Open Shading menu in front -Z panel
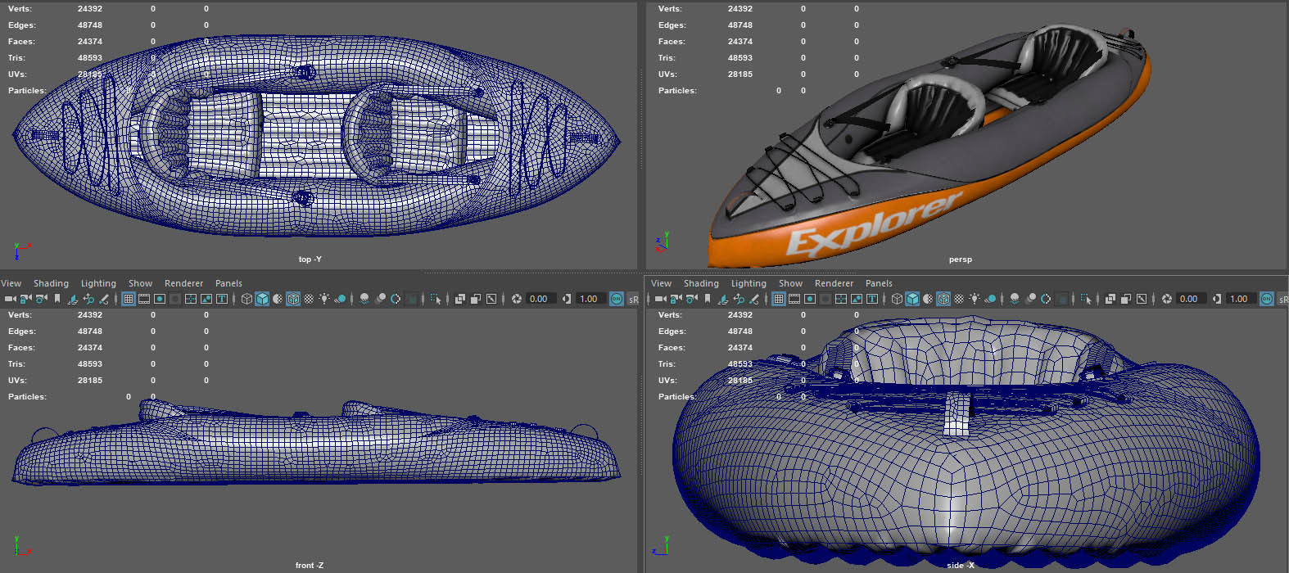Screen dimensions: 1289x573 (x=51, y=283)
